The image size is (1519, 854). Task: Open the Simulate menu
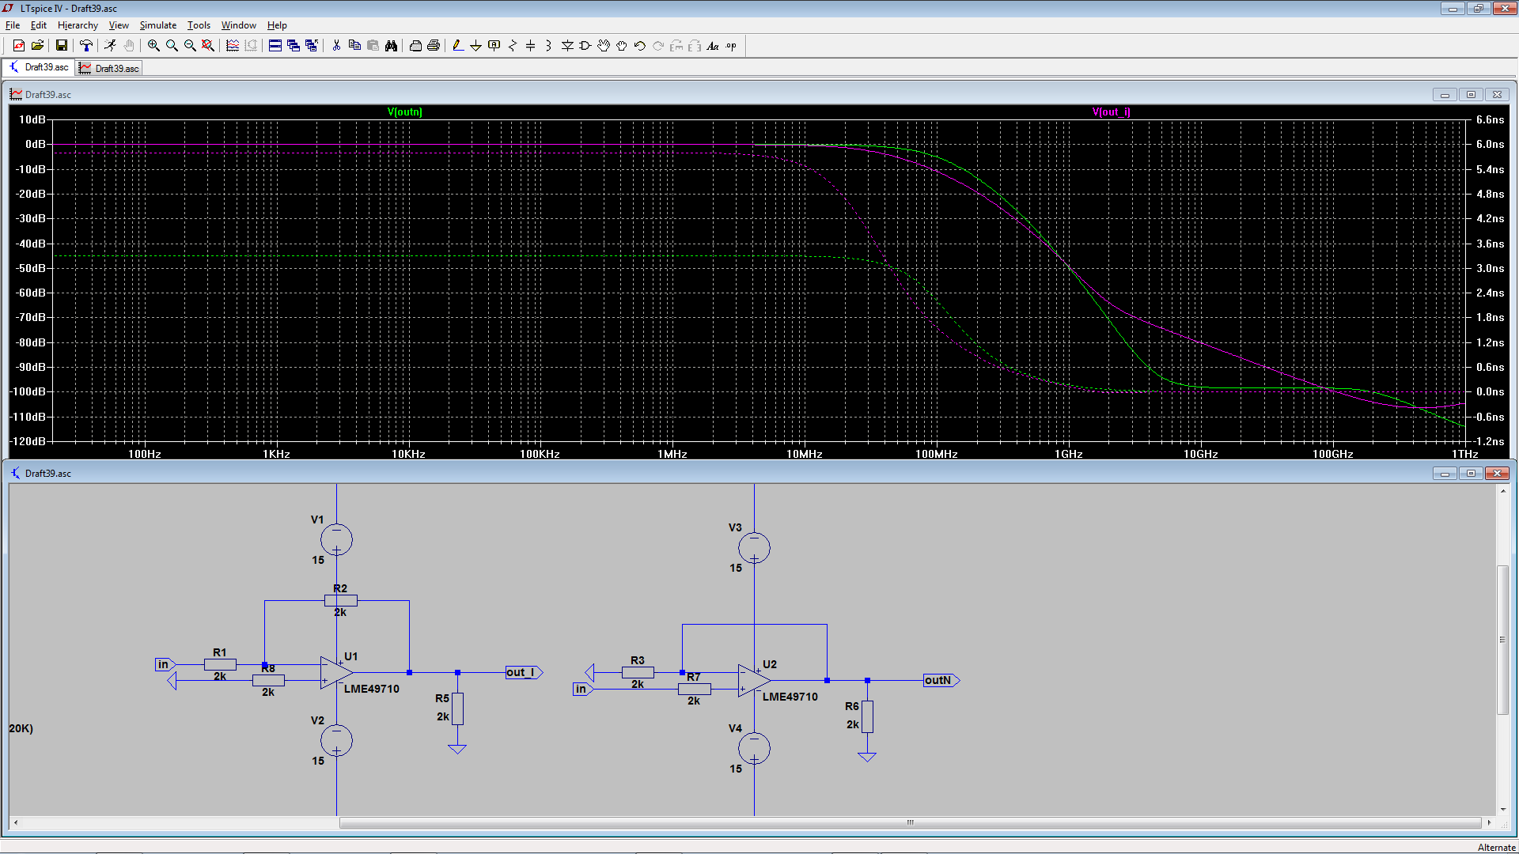(x=157, y=25)
